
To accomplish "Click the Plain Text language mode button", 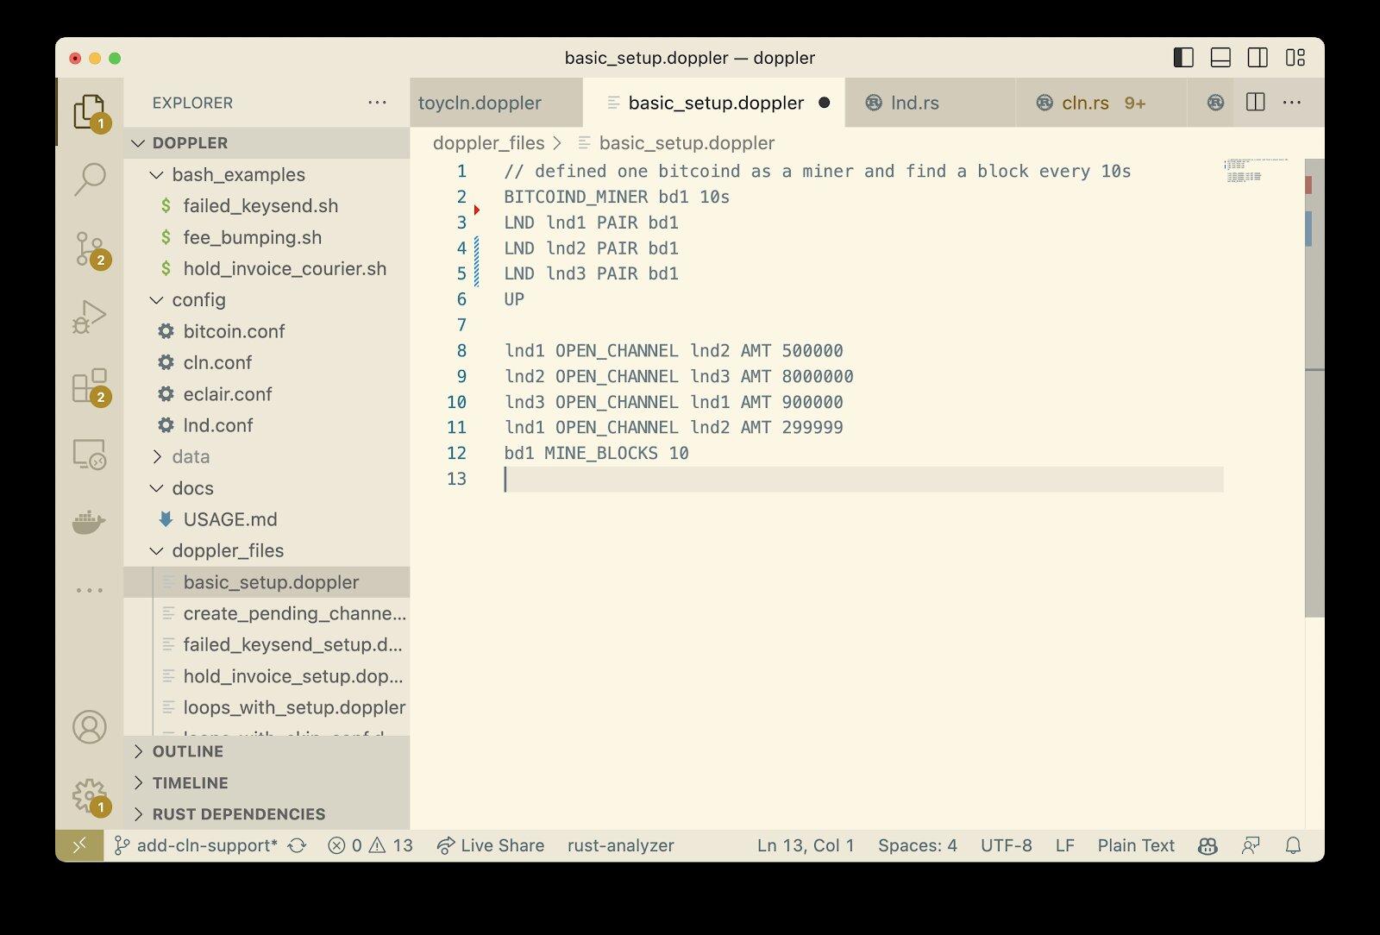I will [x=1135, y=845].
